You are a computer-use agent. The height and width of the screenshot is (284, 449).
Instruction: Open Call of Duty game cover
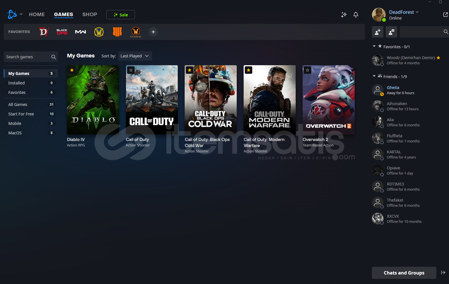tap(152, 100)
